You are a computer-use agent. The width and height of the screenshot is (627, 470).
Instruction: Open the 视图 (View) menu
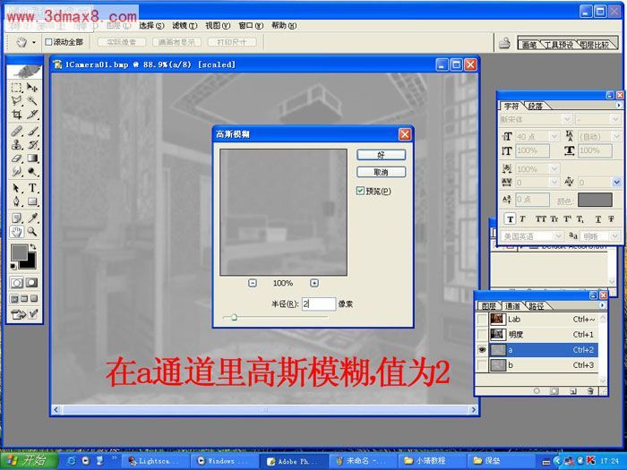(218, 26)
